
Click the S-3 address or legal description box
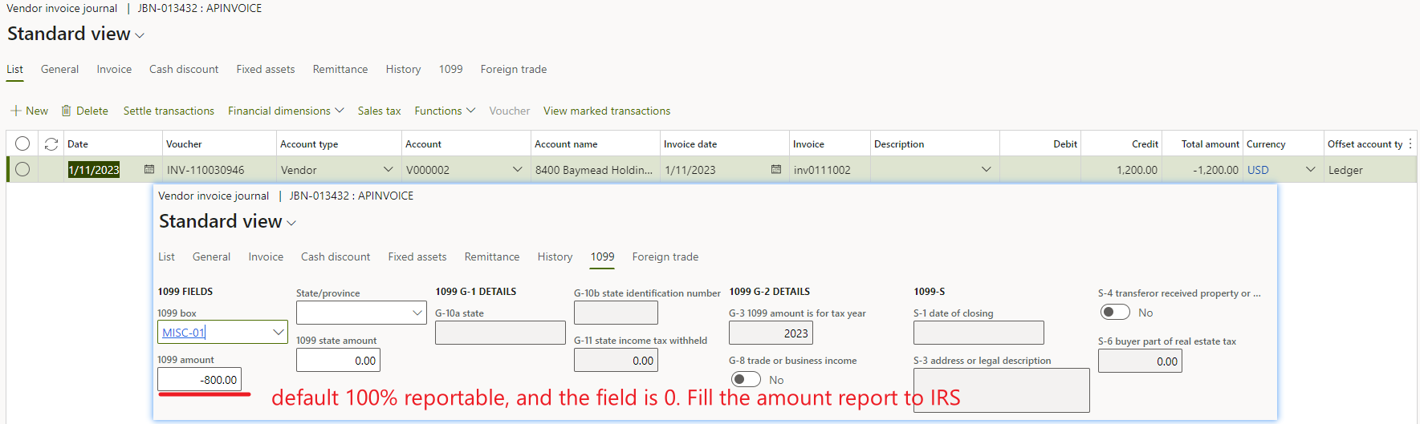1001,390
